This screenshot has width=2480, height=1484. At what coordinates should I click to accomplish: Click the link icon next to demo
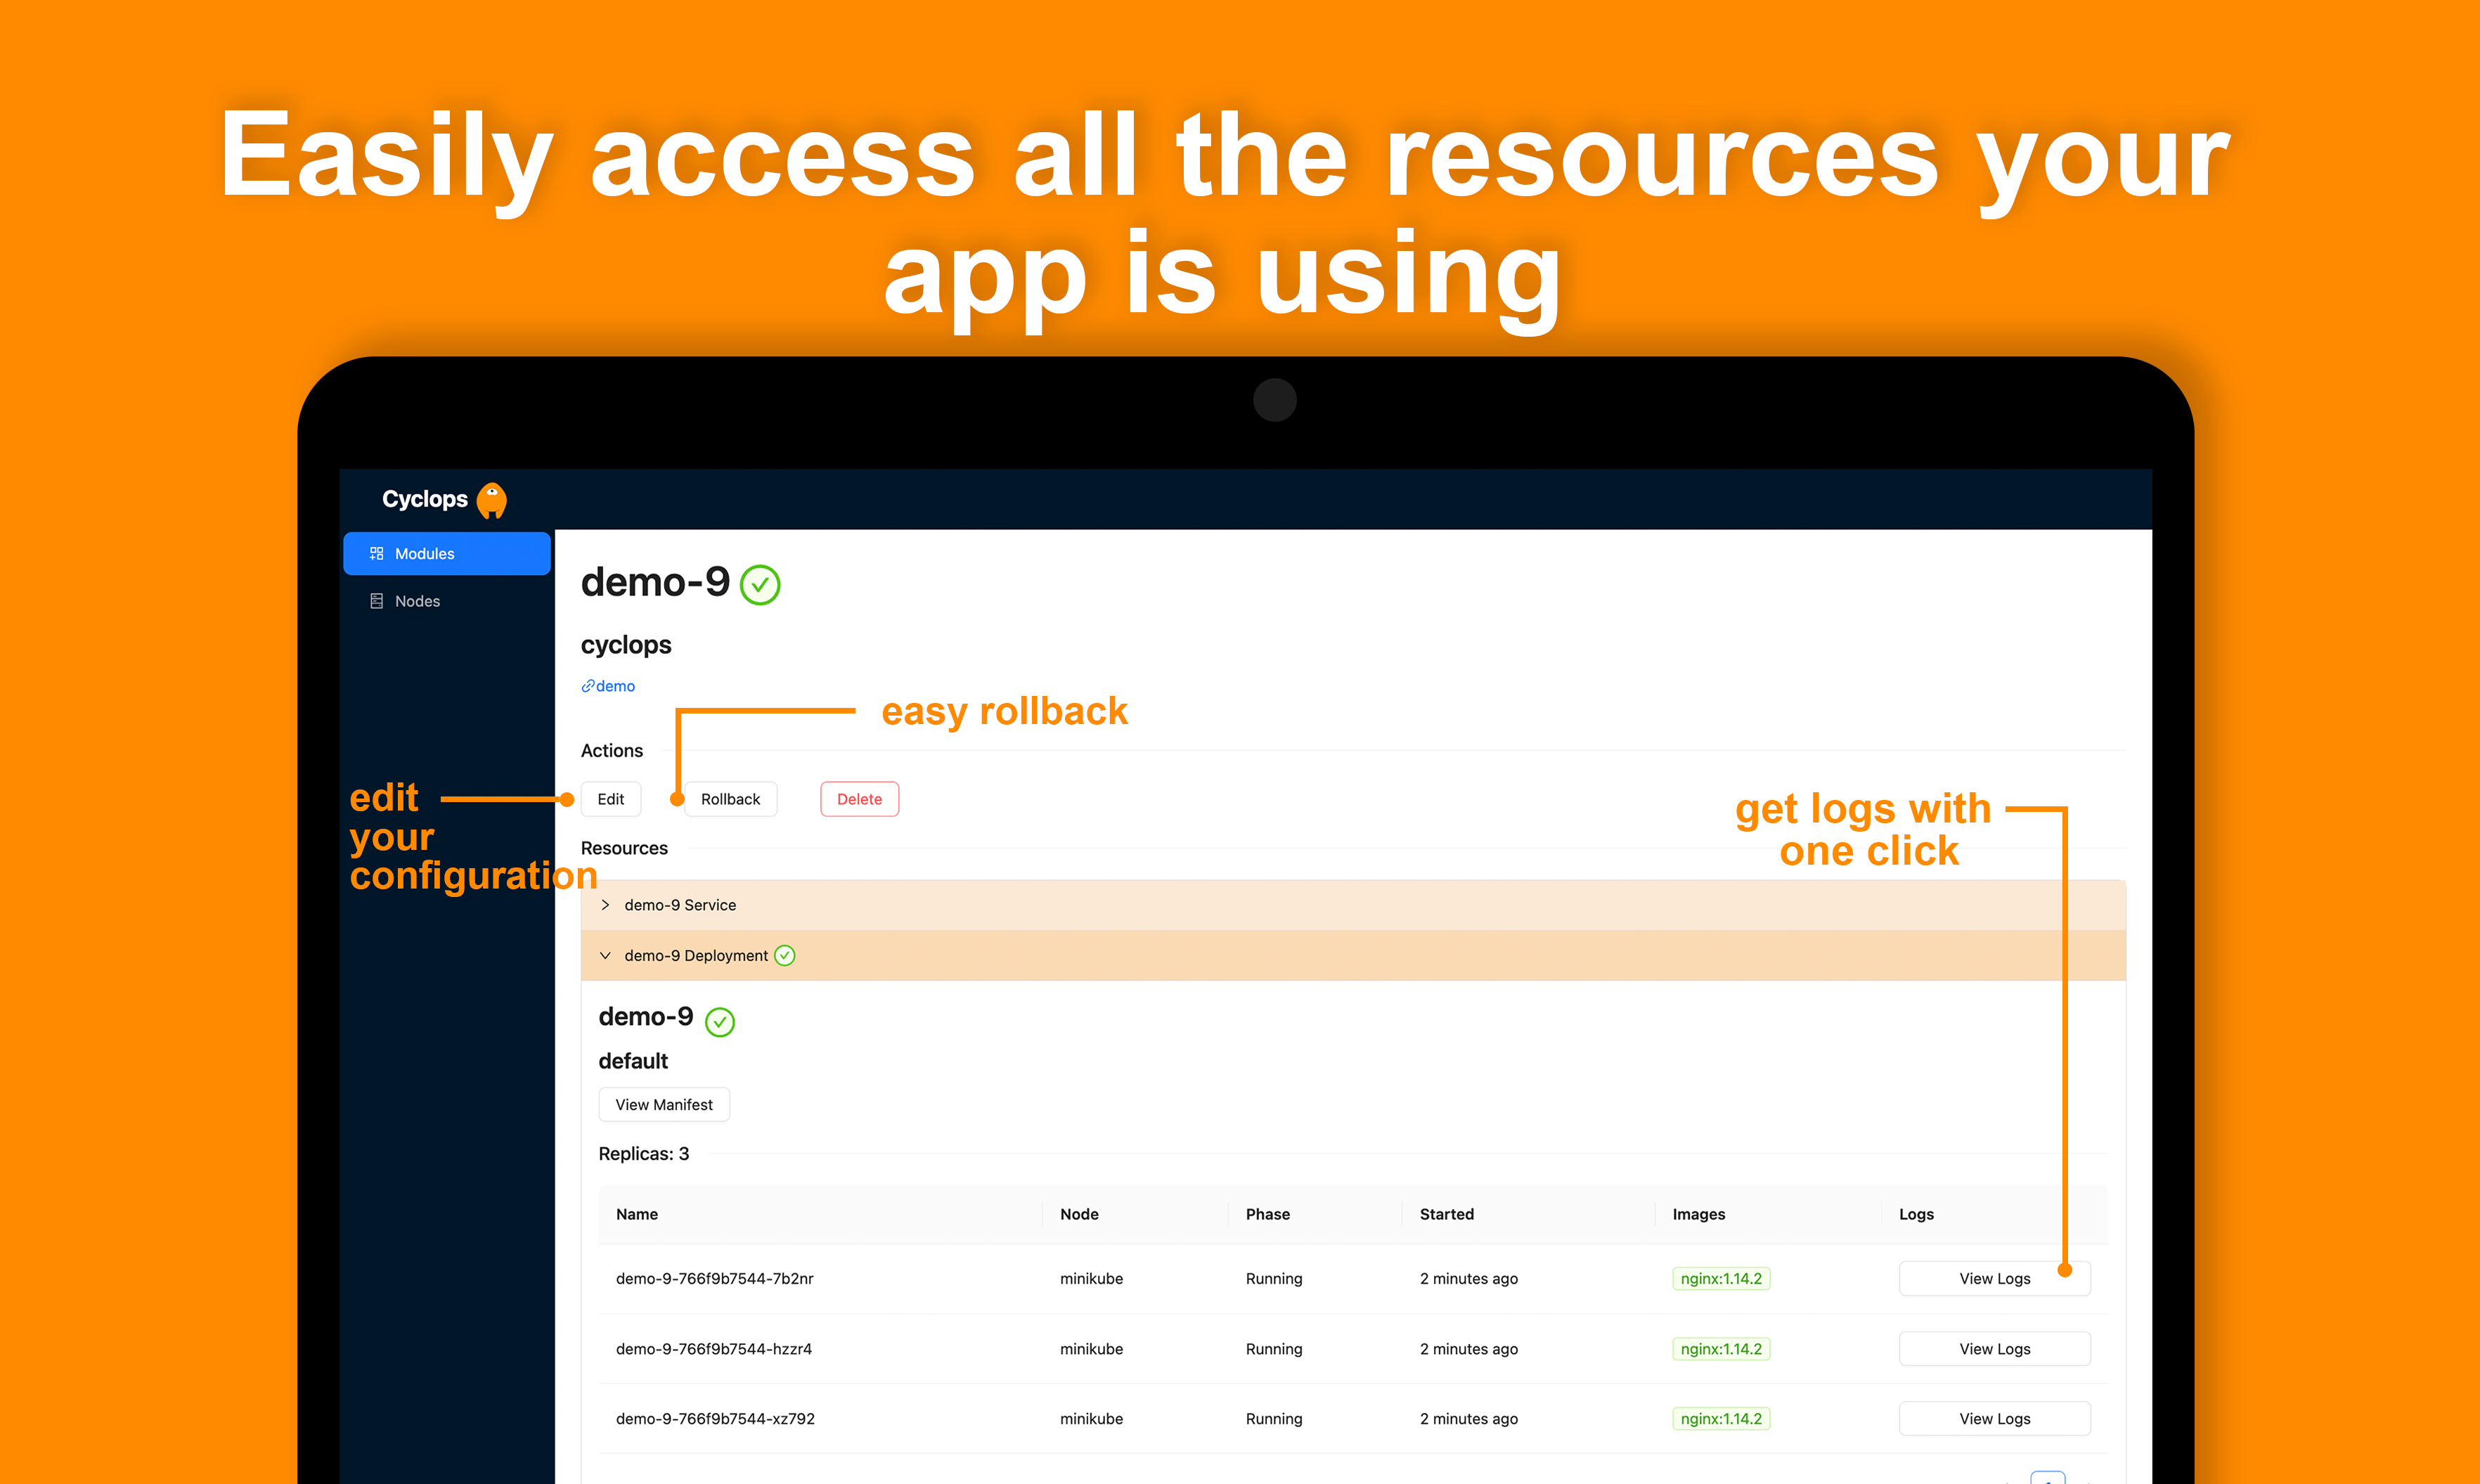[588, 686]
